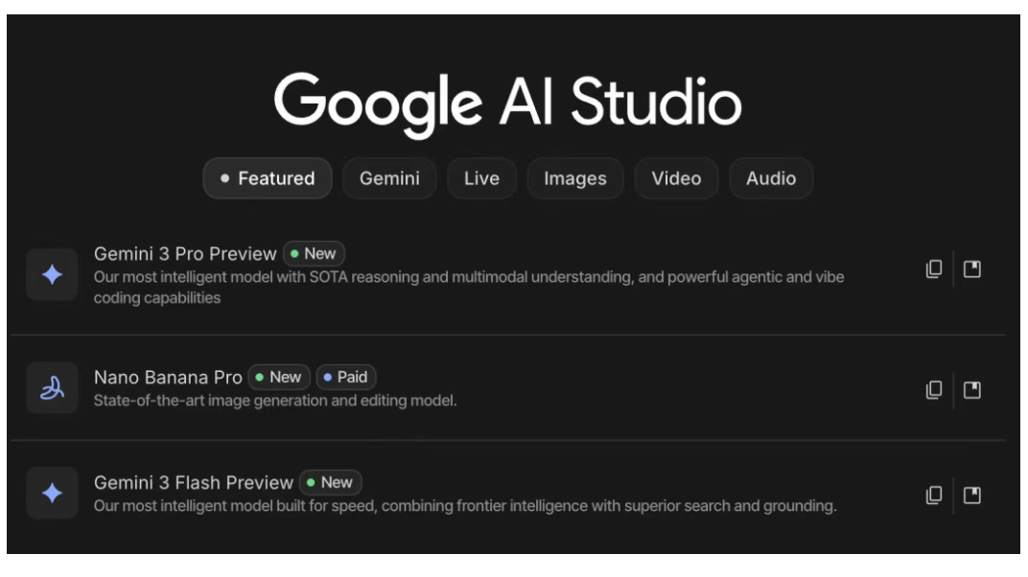The image size is (1028, 577).
Task: Show the Images models tab
Action: [x=574, y=178]
